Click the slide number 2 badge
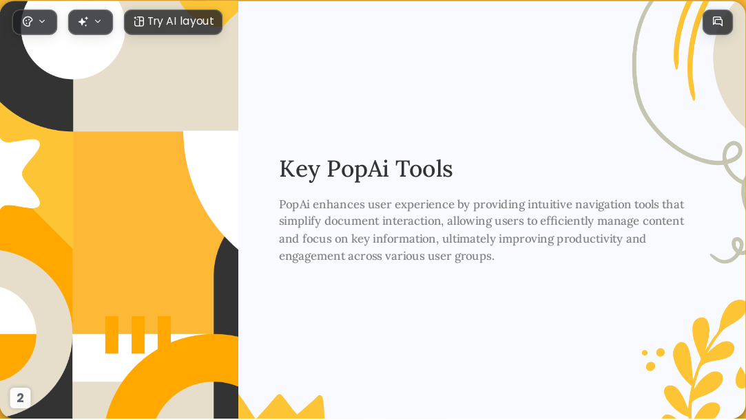Image resolution: width=746 pixels, height=420 pixels. (20, 398)
